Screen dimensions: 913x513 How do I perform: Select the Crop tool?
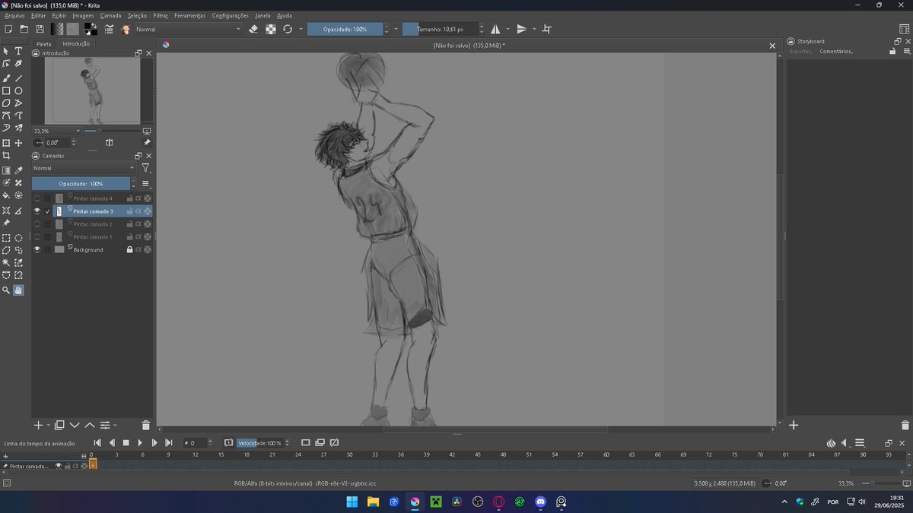[x=6, y=155]
